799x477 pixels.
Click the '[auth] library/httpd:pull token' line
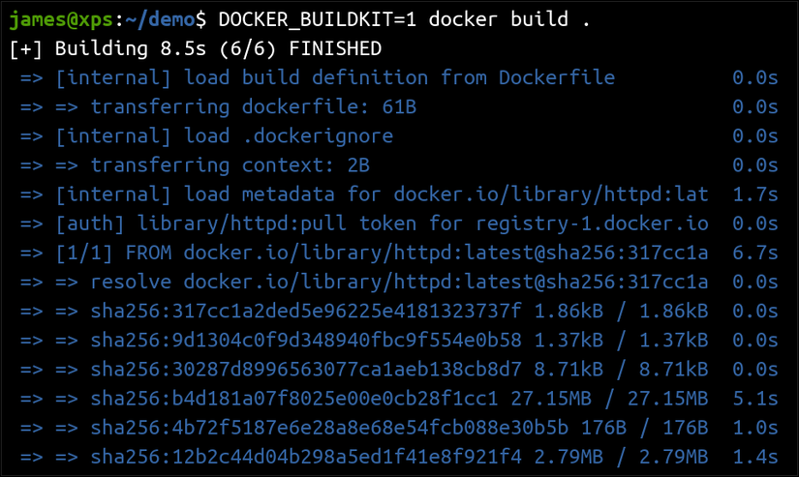[382, 224]
